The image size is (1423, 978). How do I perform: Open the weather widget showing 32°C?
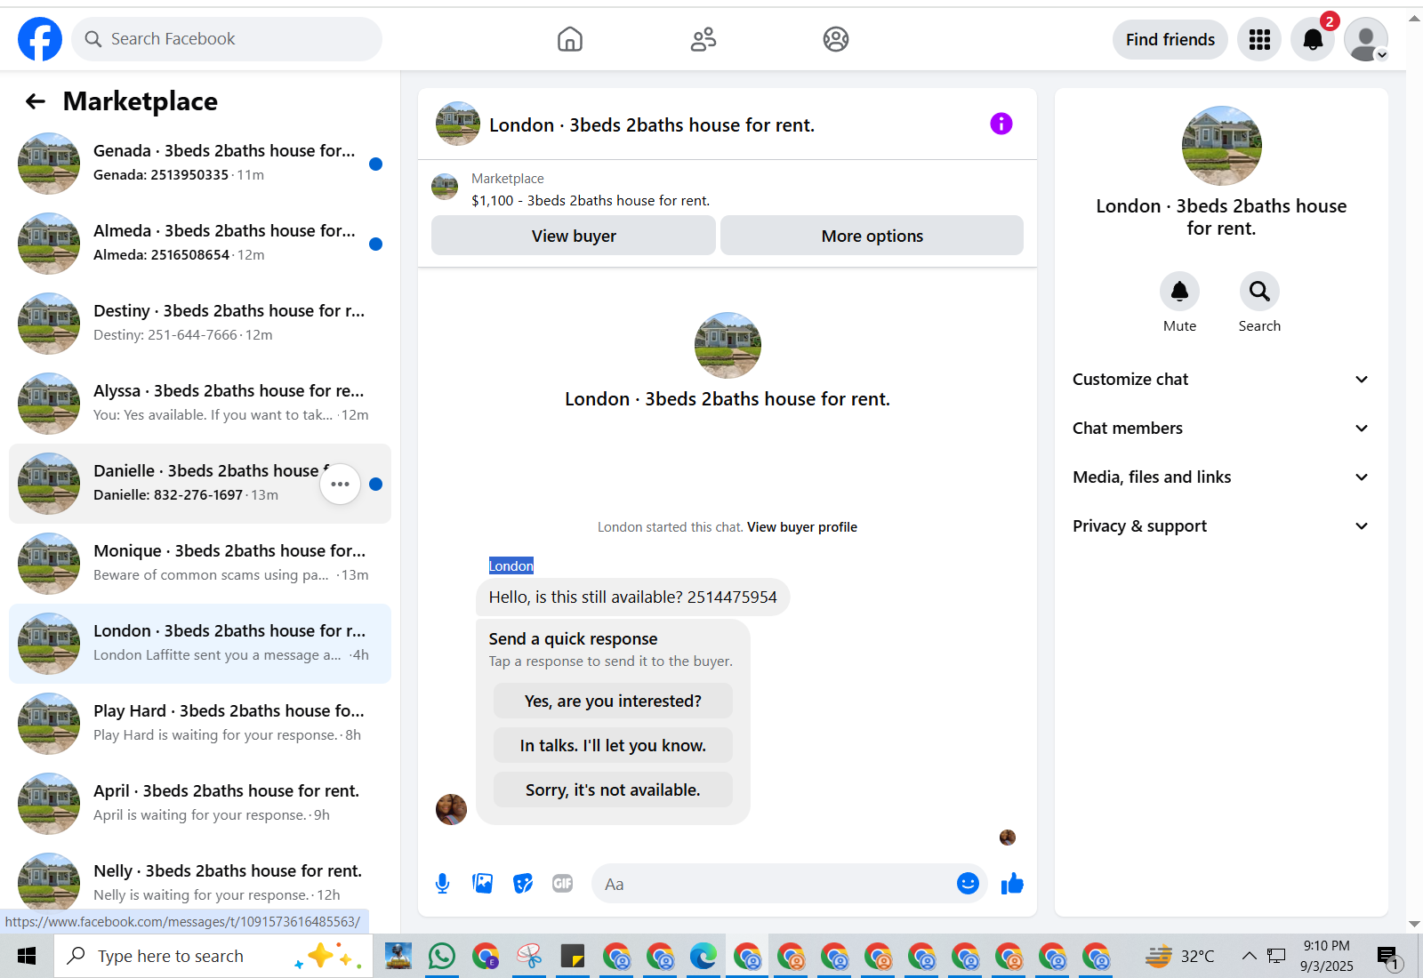(x=1179, y=956)
